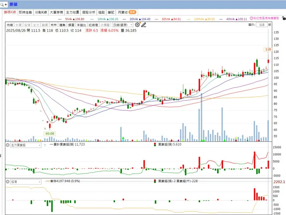Click the 庫存4197.948 (0.9%) label
Image resolution: width=286 pixels, height=215 pixels.
coord(65,181)
